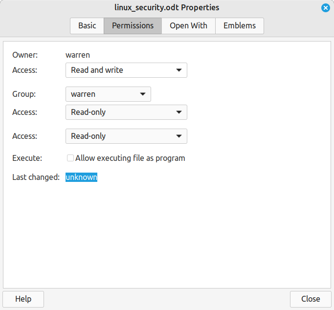Viewport: 334px width, 310px height.
Task: Click the Help button
Action: coord(23,299)
